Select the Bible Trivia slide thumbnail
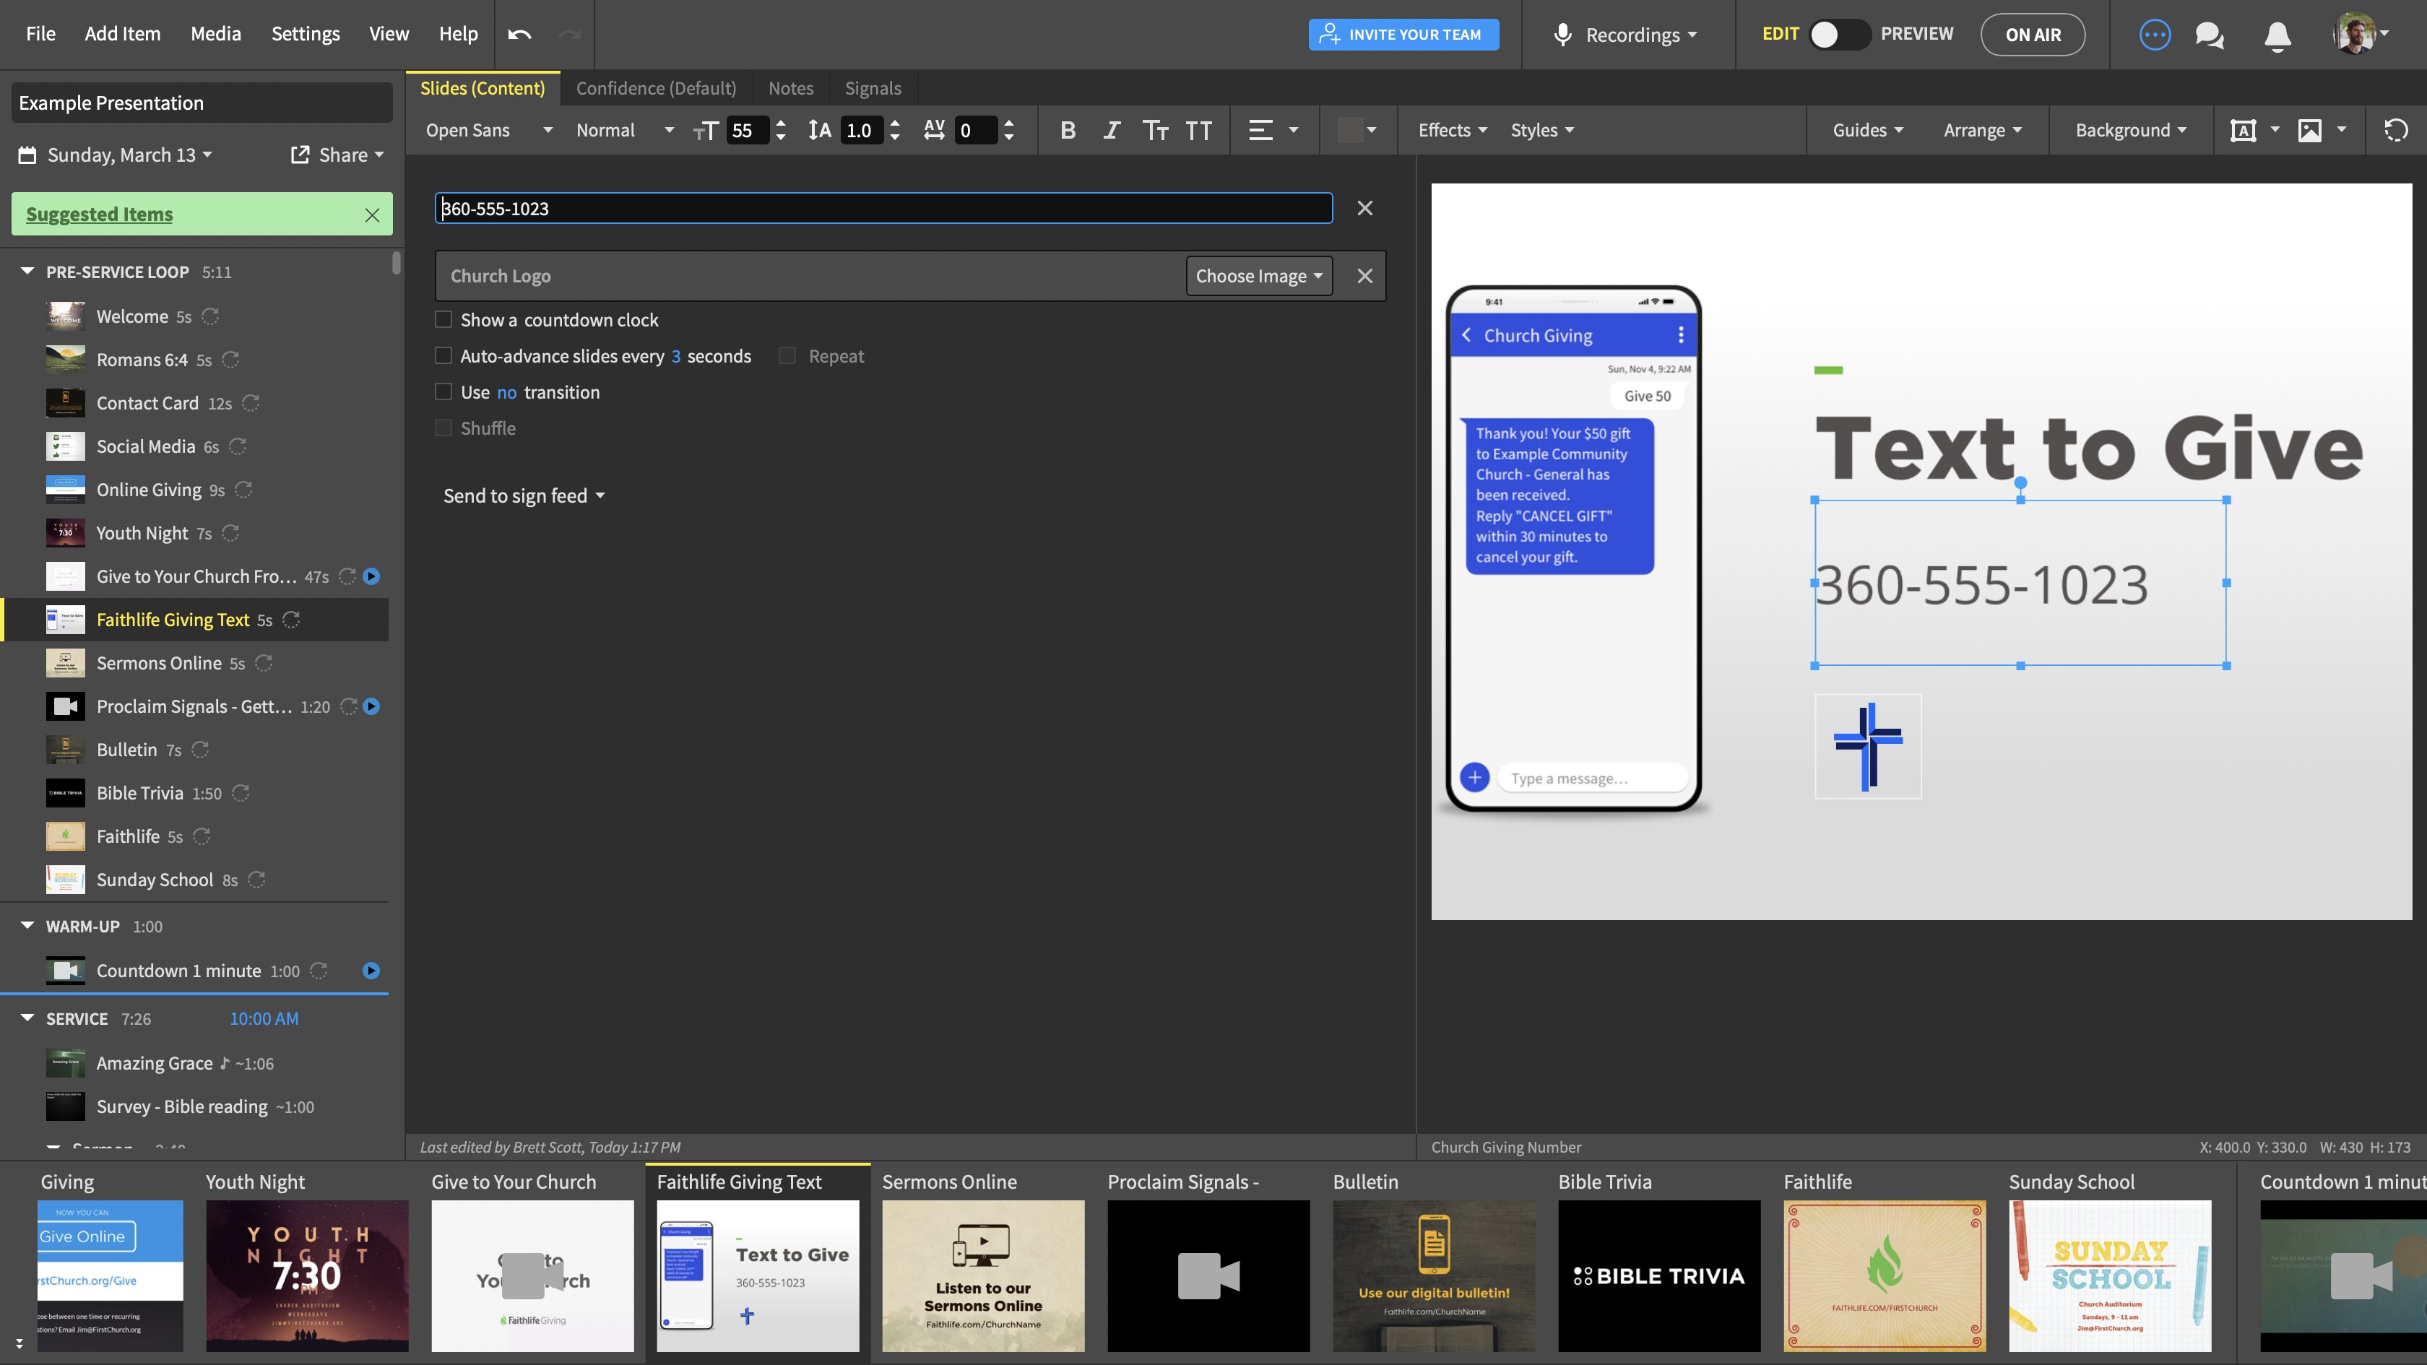The image size is (2427, 1365). tap(1658, 1275)
